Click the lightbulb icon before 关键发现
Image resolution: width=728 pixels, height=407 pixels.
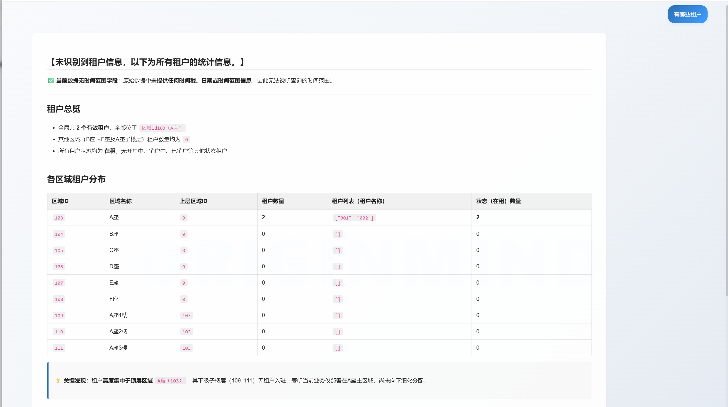pyautogui.click(x=58, y=381)
